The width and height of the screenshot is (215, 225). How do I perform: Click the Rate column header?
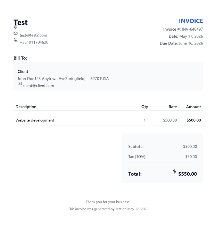(x=173, y=107)
